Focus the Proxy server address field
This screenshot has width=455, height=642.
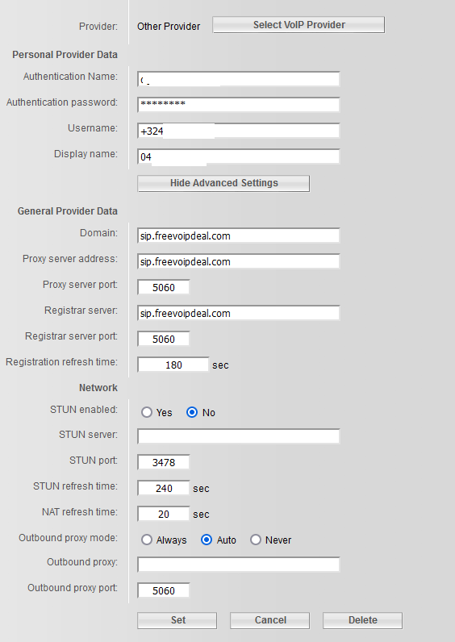pyautogui.click(x=238, y=261)
